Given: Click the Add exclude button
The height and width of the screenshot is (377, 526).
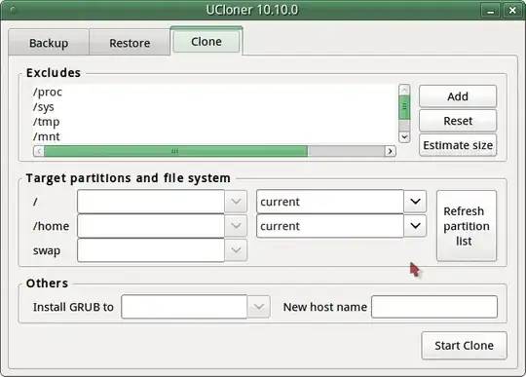Looking at the screenshot, I should pyautogui.click(x=458, y=96).
